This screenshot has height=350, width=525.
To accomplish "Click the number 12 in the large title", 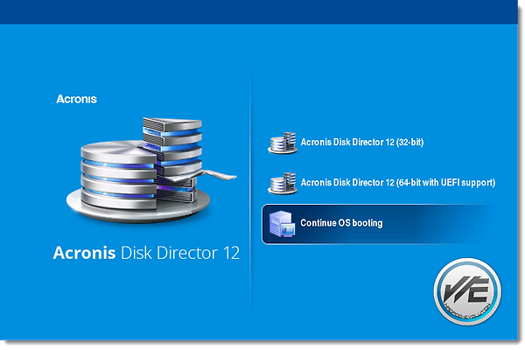I will [x=229, y=254].
